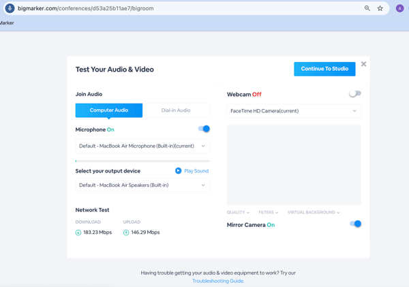The image size is (409, 287).
Task: Select the Computer Audio tab
Action: (x=109, y=110)
